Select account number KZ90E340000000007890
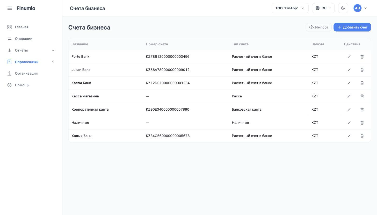377x215 pixels. [x=168, y=109]
